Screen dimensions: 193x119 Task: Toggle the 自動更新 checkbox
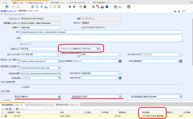click(21, 87)
